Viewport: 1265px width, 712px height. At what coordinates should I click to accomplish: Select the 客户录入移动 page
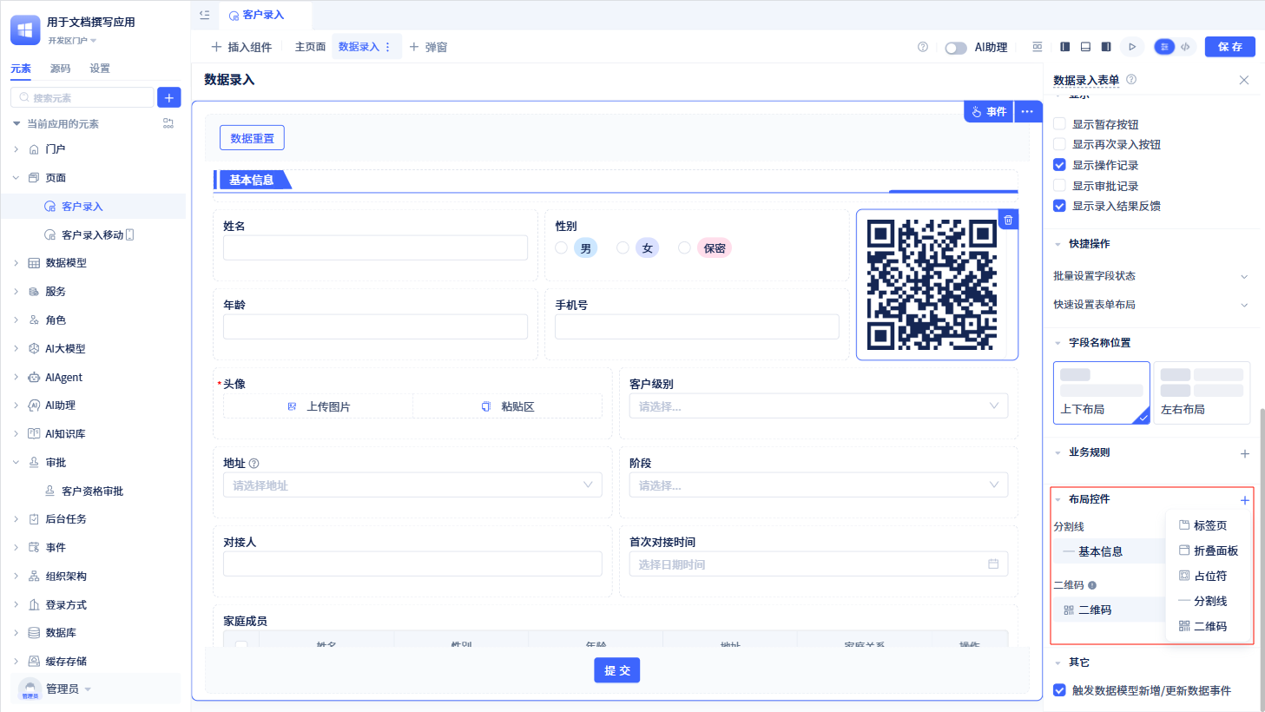click(93, 235)
